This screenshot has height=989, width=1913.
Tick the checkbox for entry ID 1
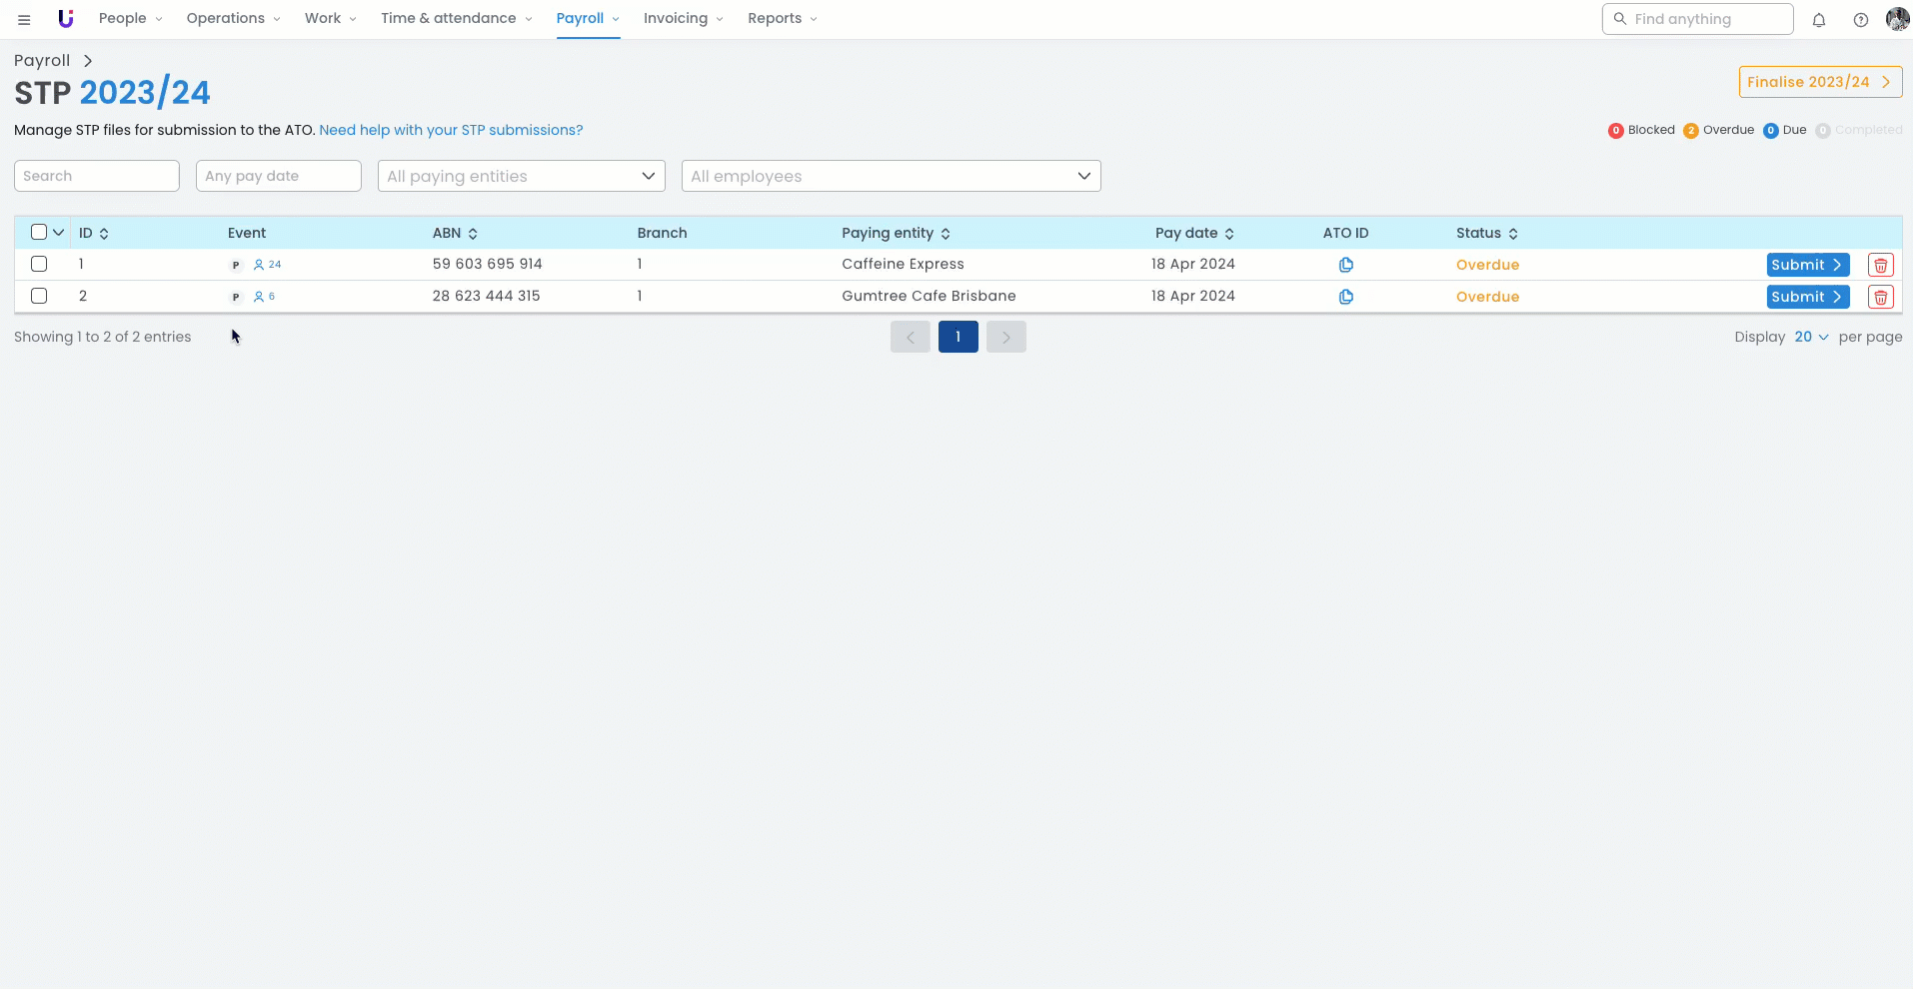(39, 264)
